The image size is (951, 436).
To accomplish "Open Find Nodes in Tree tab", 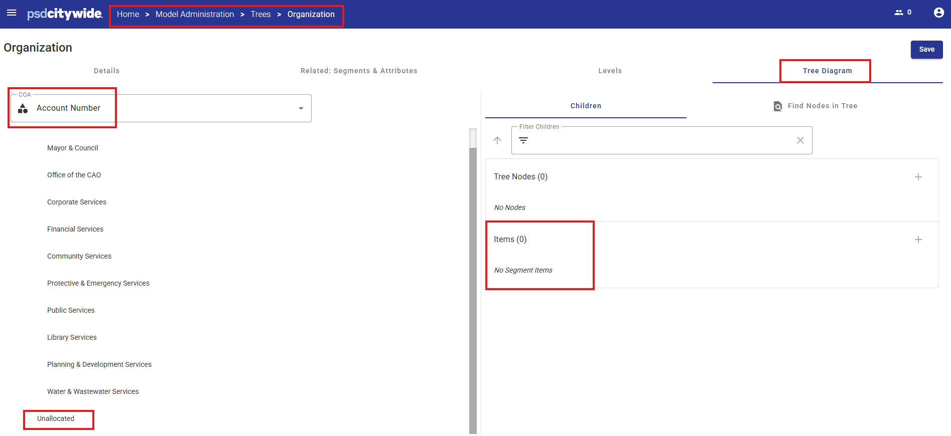I will point(815,106).
